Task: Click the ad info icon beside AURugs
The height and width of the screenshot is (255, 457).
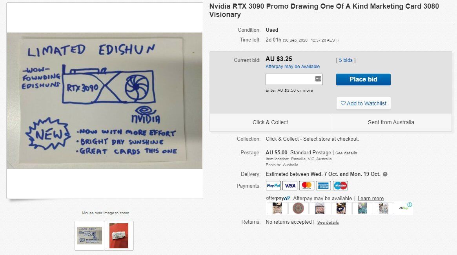Action: (x=410, y=204)
